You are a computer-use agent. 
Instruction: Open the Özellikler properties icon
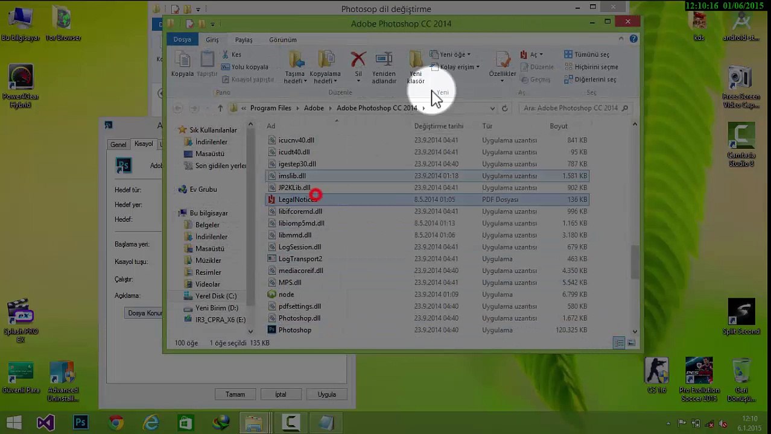(x=502, y=65)
